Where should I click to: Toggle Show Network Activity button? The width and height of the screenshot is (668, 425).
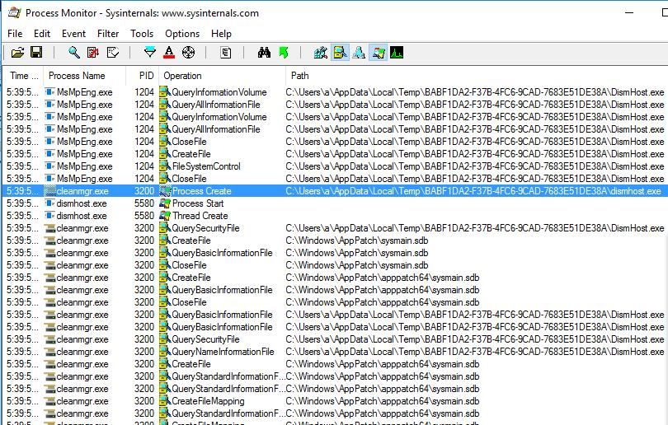tap(359, 53)
